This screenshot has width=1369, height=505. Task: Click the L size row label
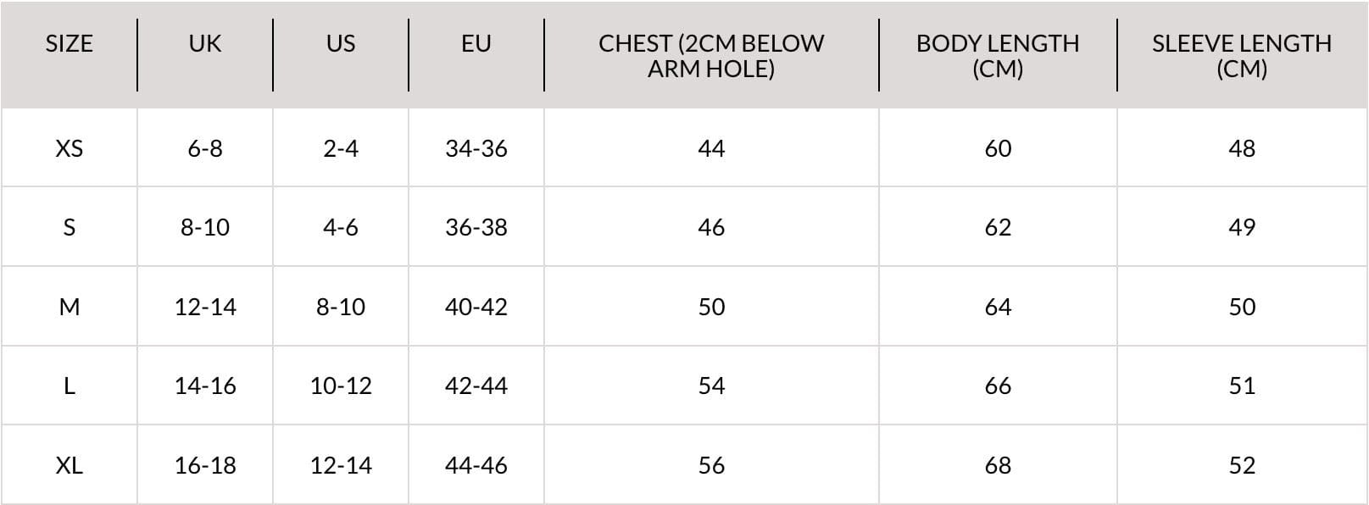[x=69, y=386]
